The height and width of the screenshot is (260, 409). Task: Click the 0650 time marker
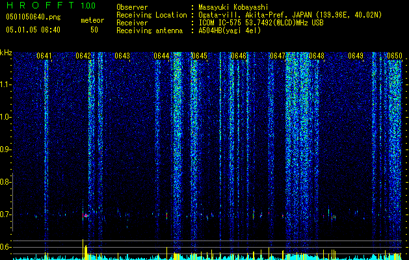pyautogui.click(x=395, y=56)
